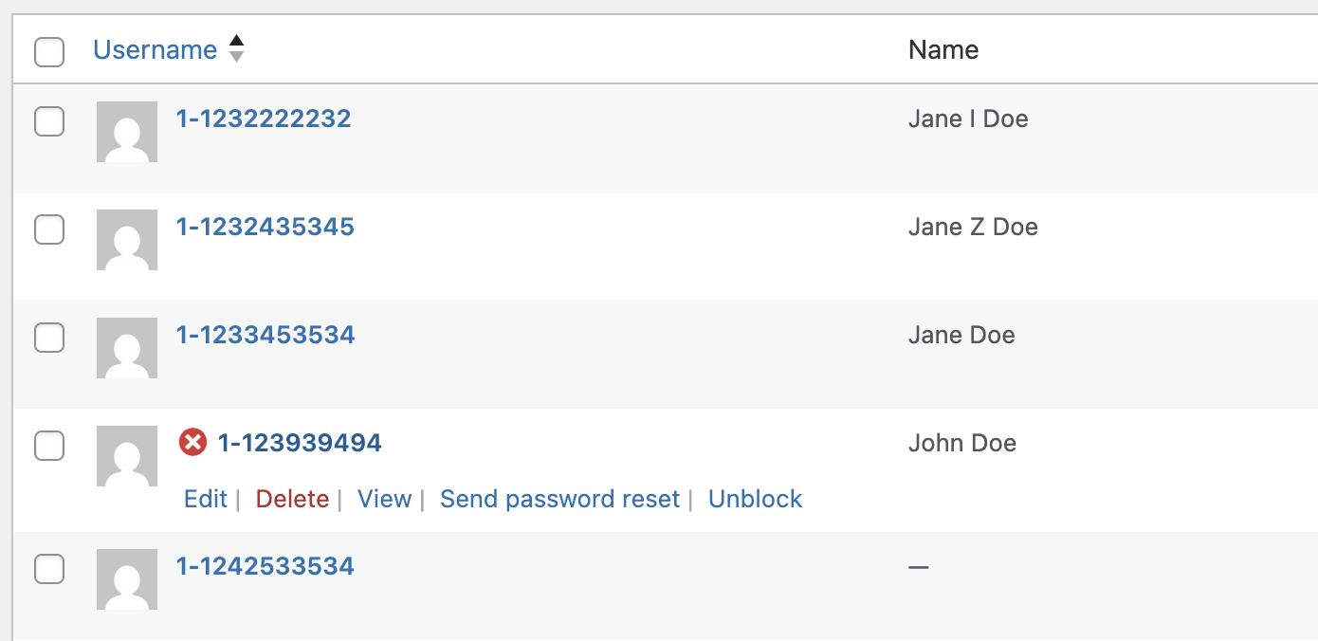Send password reset to John Doe
The height and width of the screenshot is (641, 1318).
click(x=560, y=499)
